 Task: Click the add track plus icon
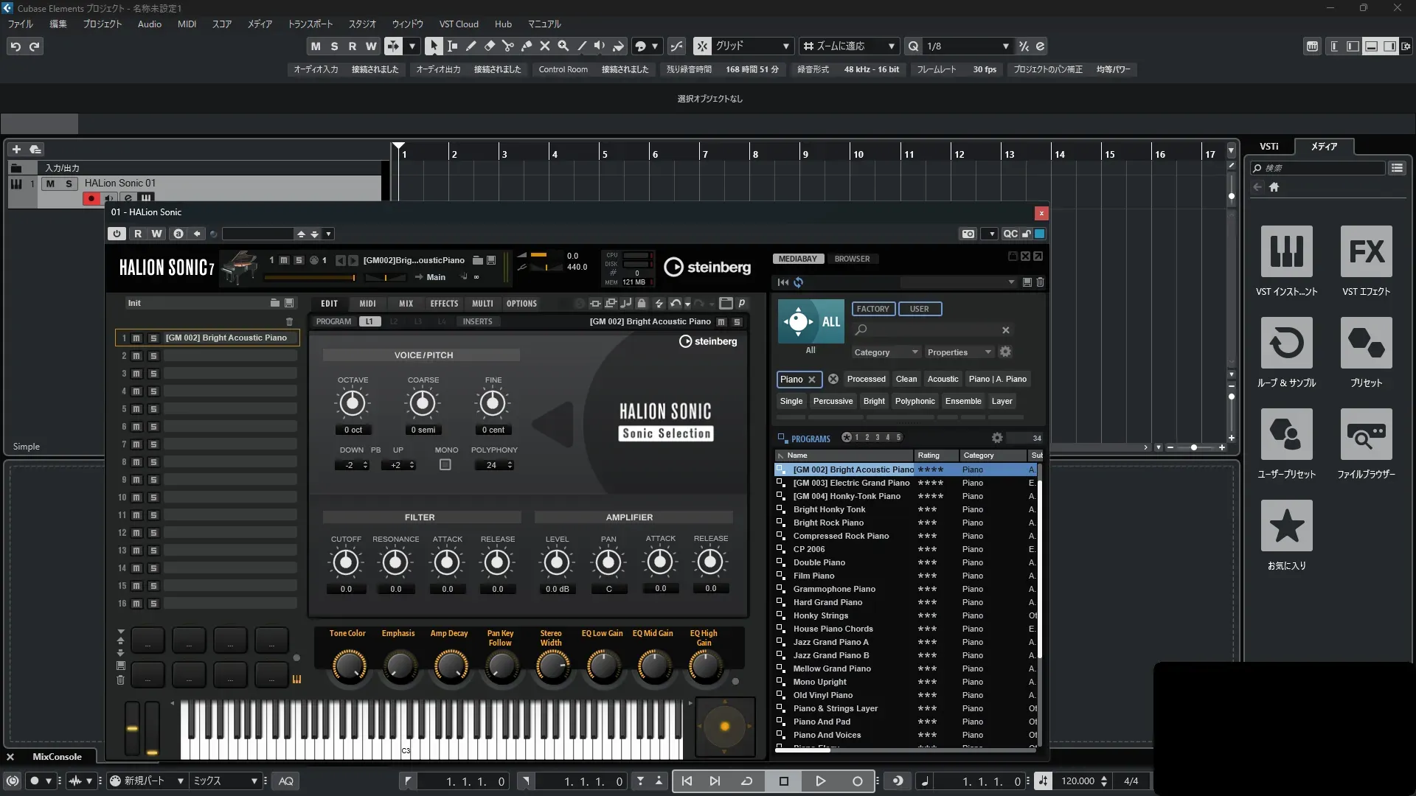pos(16,149)
